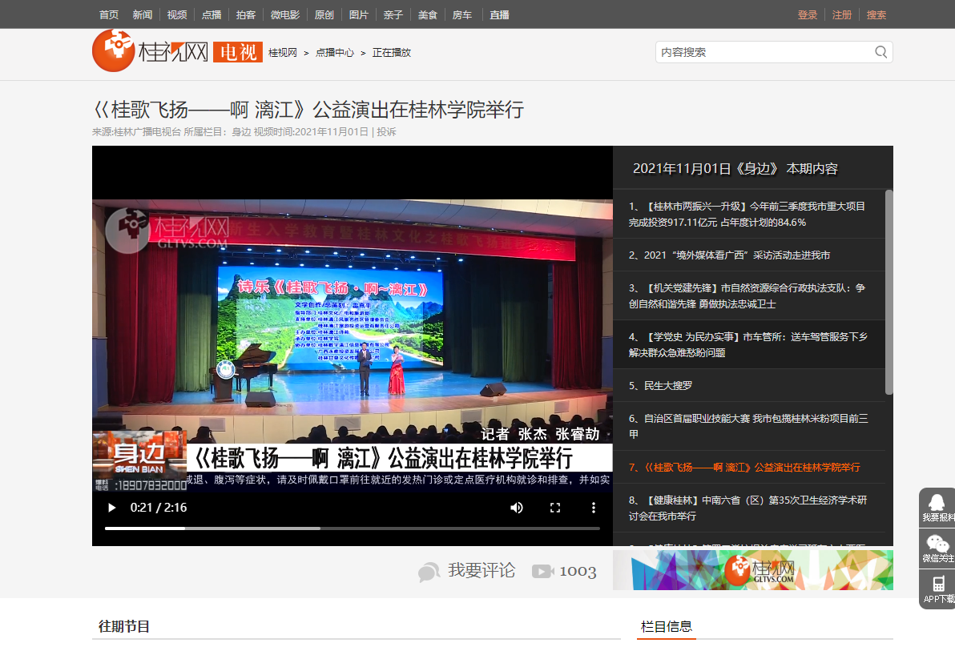The image size is (955, 651).
Task: Open the 直播 top navigation item
Action: [499, 14]
